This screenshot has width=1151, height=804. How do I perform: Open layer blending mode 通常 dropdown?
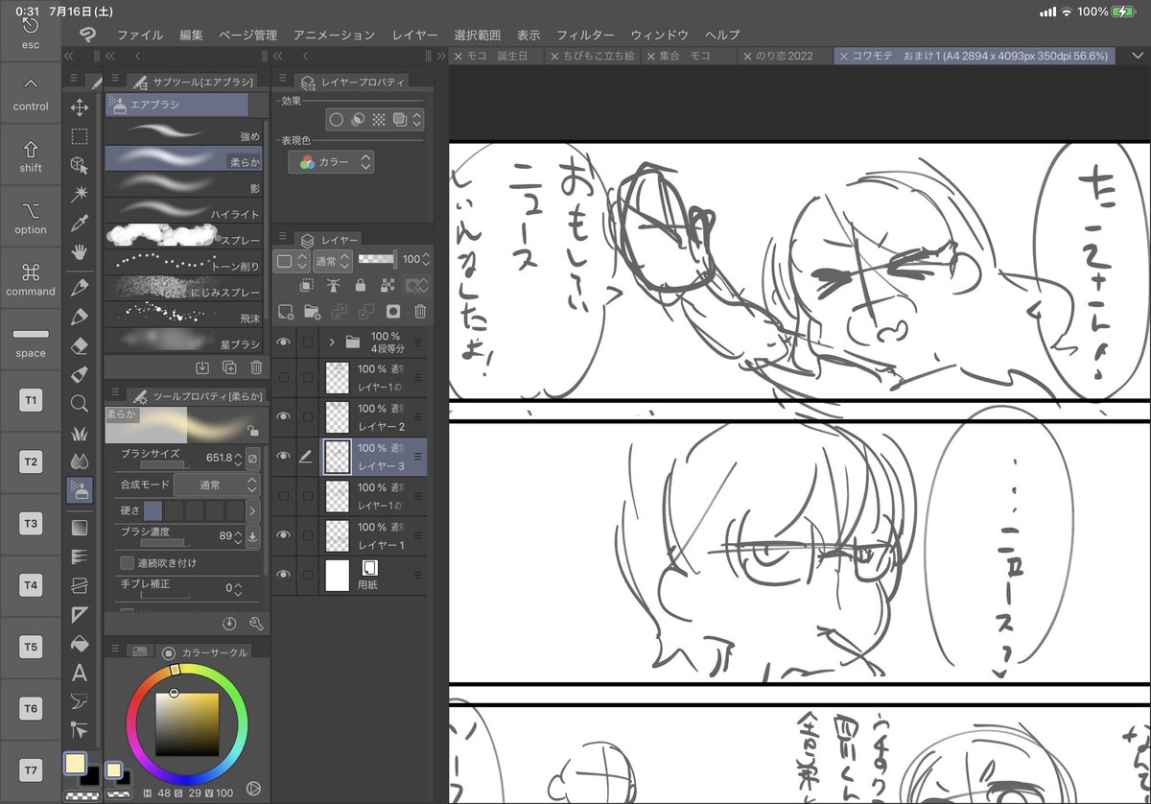[x=331, y=259]
